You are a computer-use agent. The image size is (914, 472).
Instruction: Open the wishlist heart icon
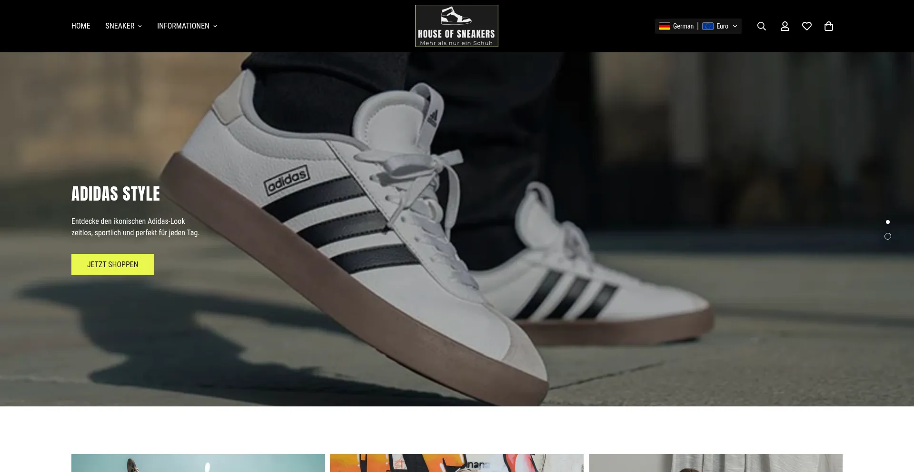click(807, 26)
